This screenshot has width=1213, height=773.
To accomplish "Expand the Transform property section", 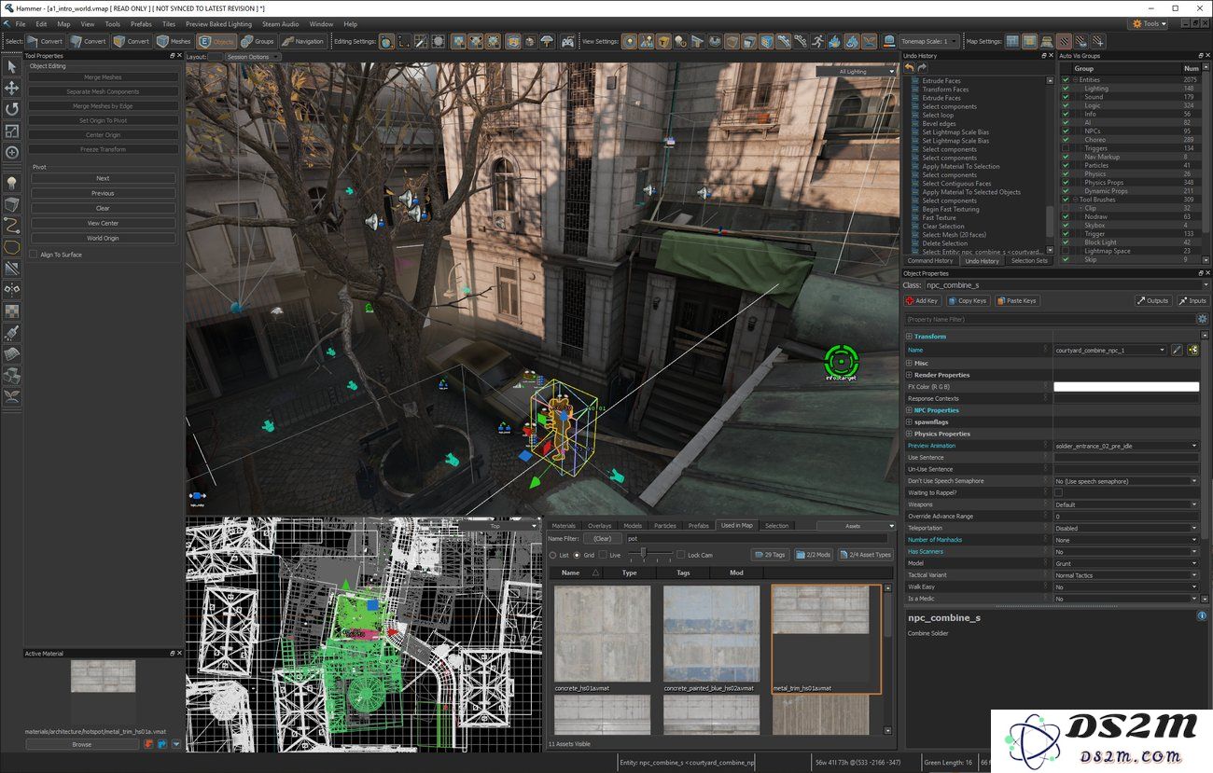I will [x=910, y=337].
